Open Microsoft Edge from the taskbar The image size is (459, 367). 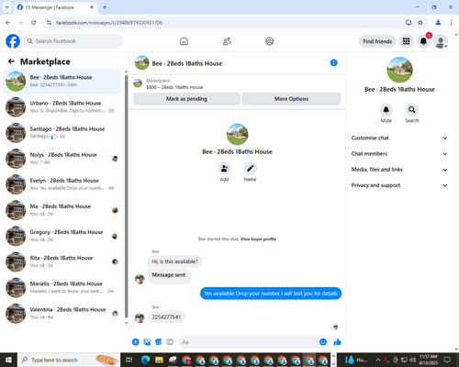[x=145, y=360]
